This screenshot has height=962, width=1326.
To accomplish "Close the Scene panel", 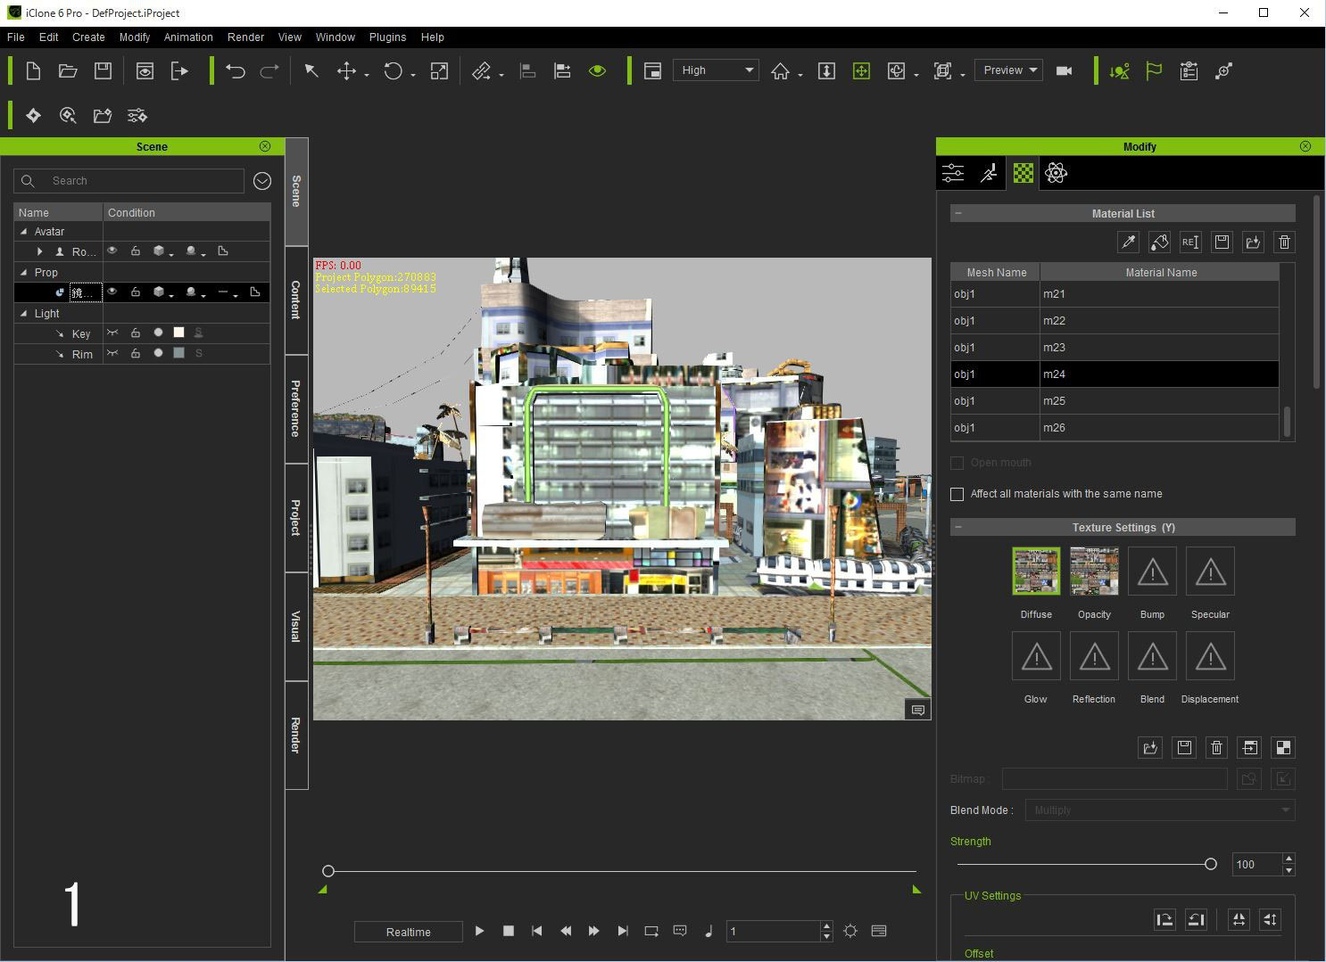I will (265, 146).
